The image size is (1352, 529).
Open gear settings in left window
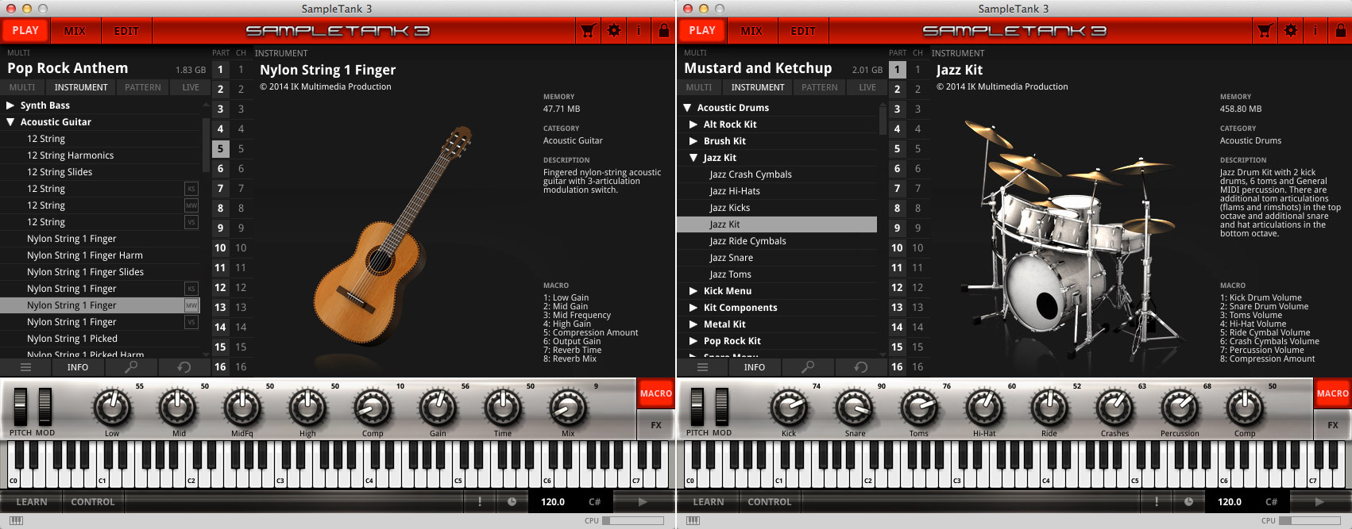614,31
